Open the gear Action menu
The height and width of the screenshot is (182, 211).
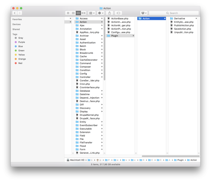[x=100, y=13]
